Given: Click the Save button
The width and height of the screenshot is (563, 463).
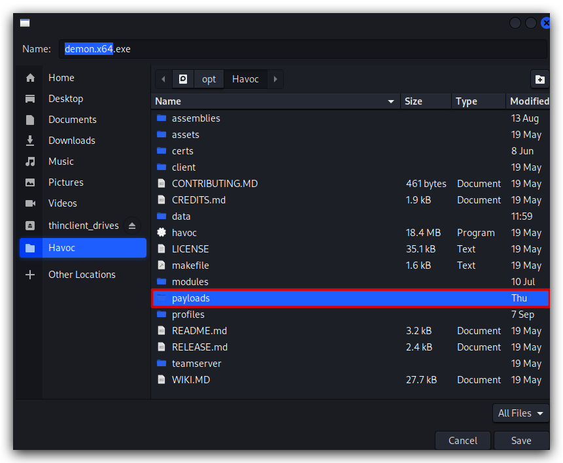Looking at the screenshot, I should (521, 440).
